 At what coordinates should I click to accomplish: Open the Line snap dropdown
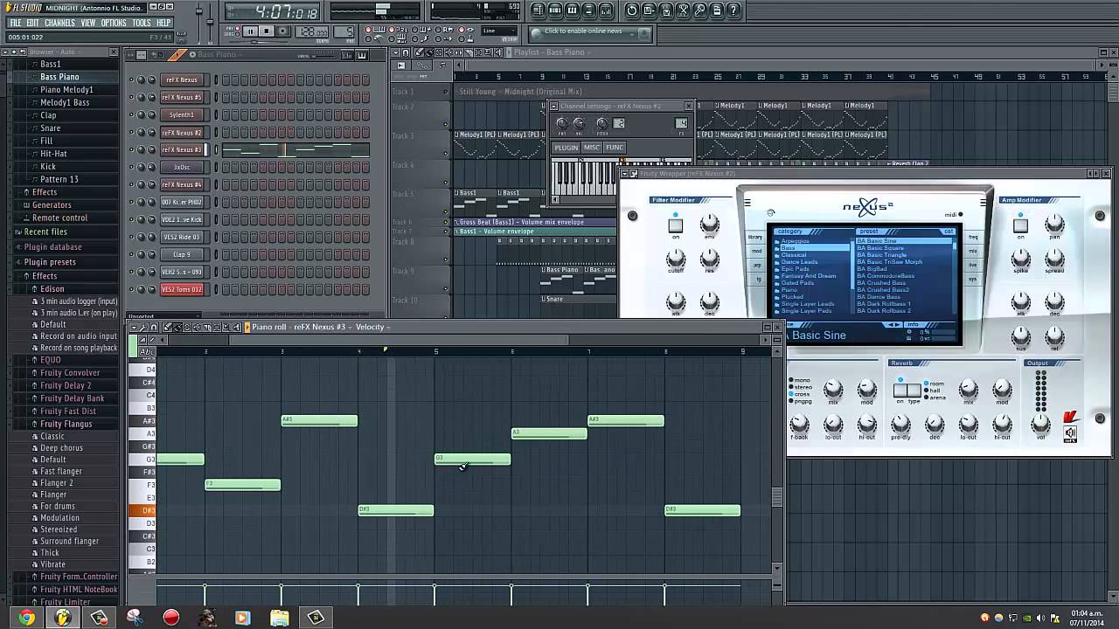500,31
